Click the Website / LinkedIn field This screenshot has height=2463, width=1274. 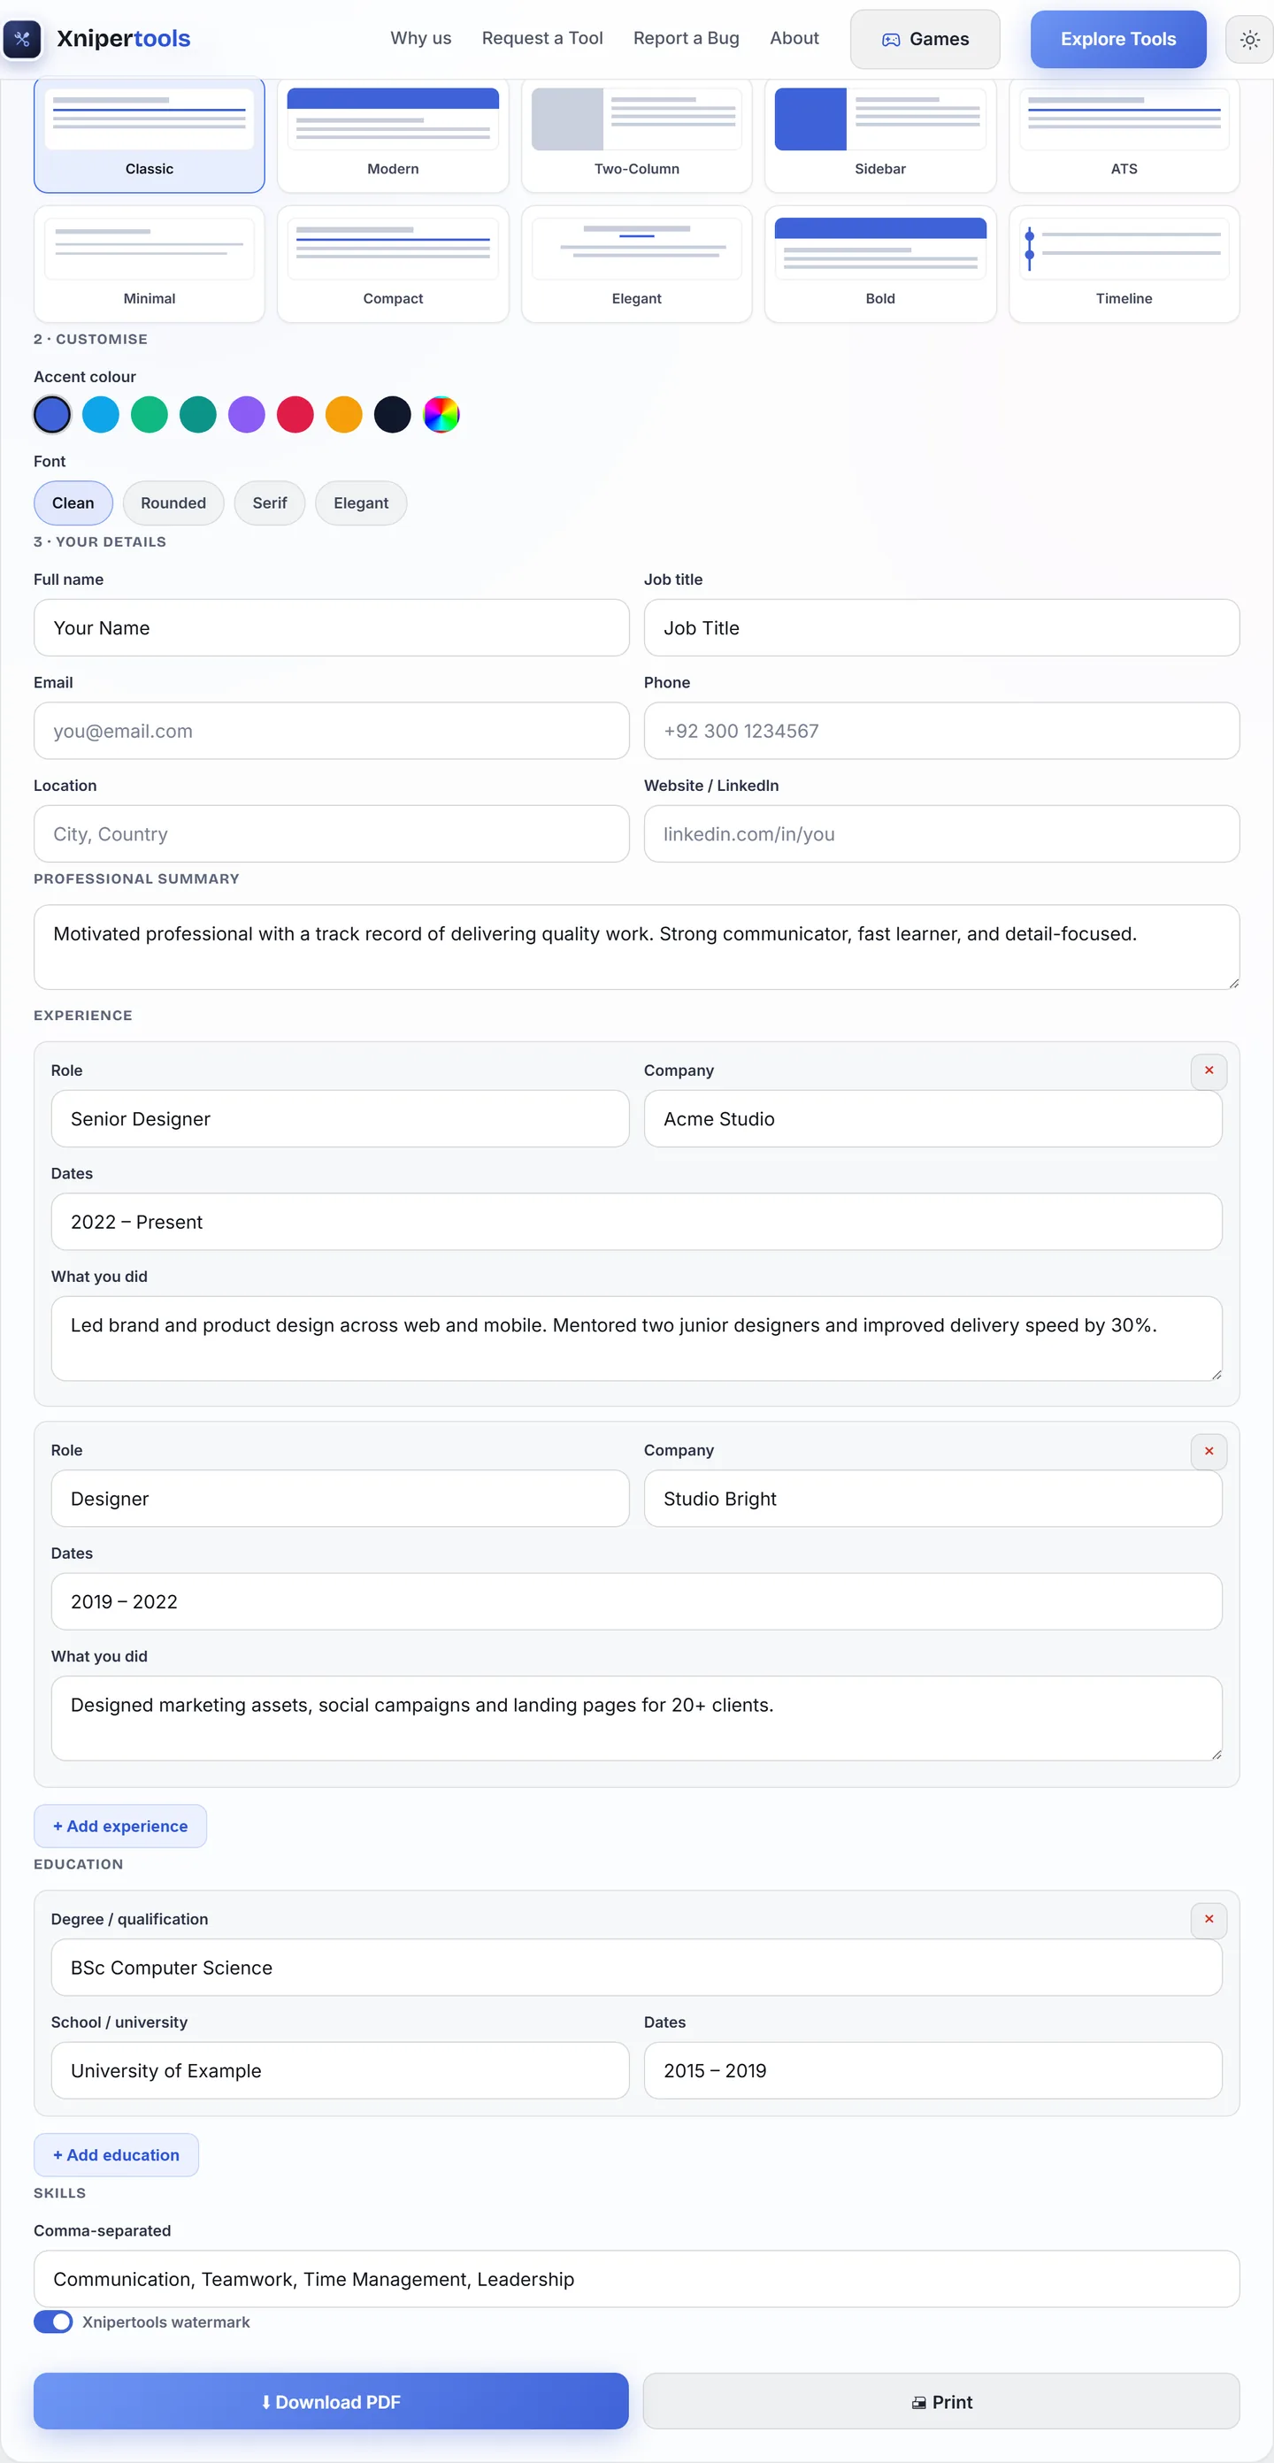941,833
